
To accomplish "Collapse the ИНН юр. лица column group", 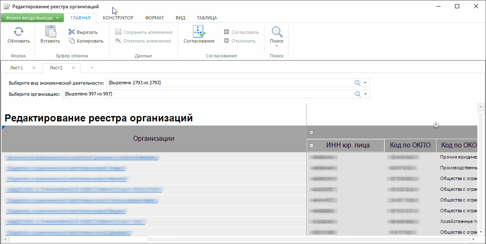I will [x=312, y=145].
